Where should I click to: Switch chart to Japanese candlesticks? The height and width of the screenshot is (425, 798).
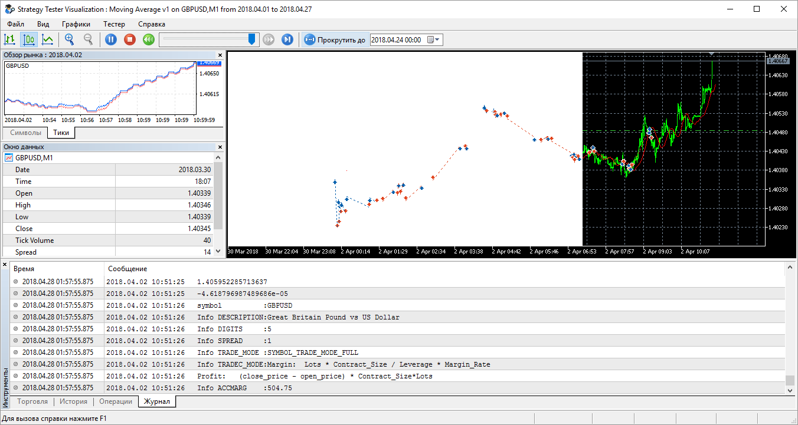tap(28, 39)
